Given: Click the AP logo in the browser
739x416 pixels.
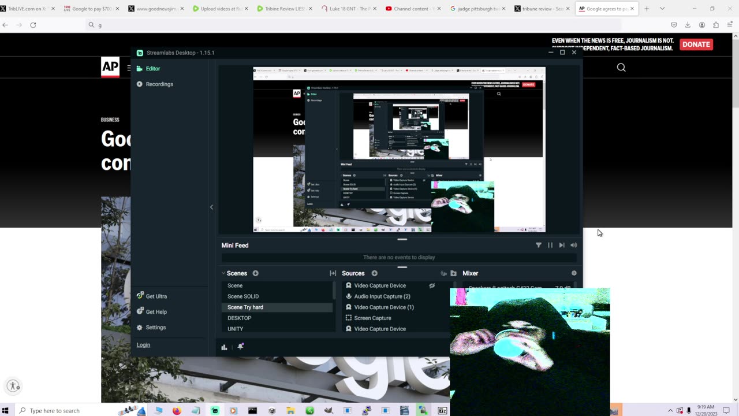Looking at the screenshot, I should 110,67.
